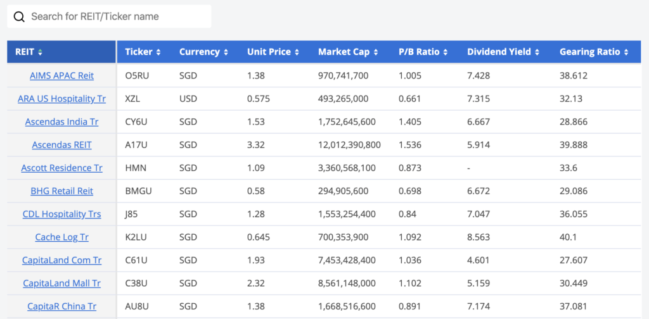Image resolution: width=649 pixels, height=319 pixels.
Task: Open the CDL Hospitality Trs link
Action: (61, 214)
